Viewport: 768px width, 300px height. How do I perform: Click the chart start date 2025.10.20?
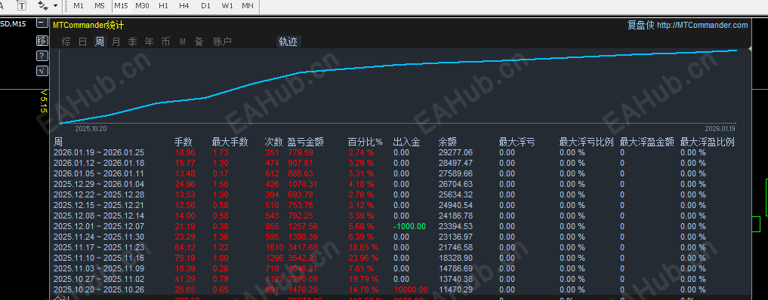tap(91, 128)
